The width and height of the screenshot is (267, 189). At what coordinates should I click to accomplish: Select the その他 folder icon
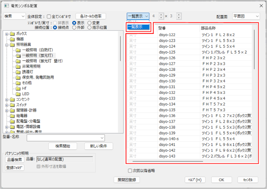[18, 83]
